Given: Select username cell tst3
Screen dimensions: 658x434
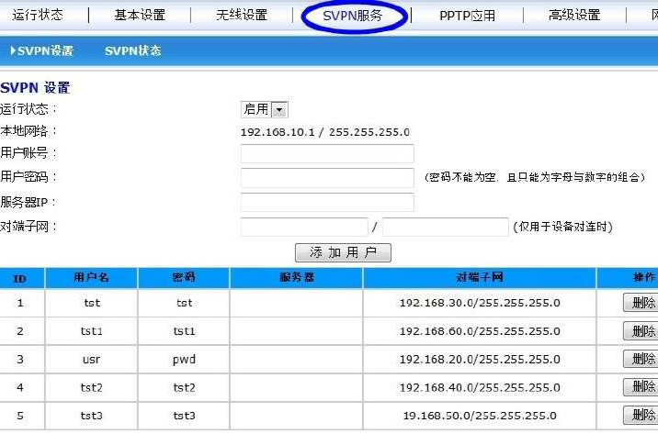Looking at the screenshot, I should tap(92, 416).
